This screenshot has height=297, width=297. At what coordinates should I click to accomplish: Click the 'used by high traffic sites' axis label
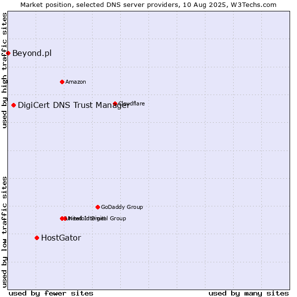point(4,70)
